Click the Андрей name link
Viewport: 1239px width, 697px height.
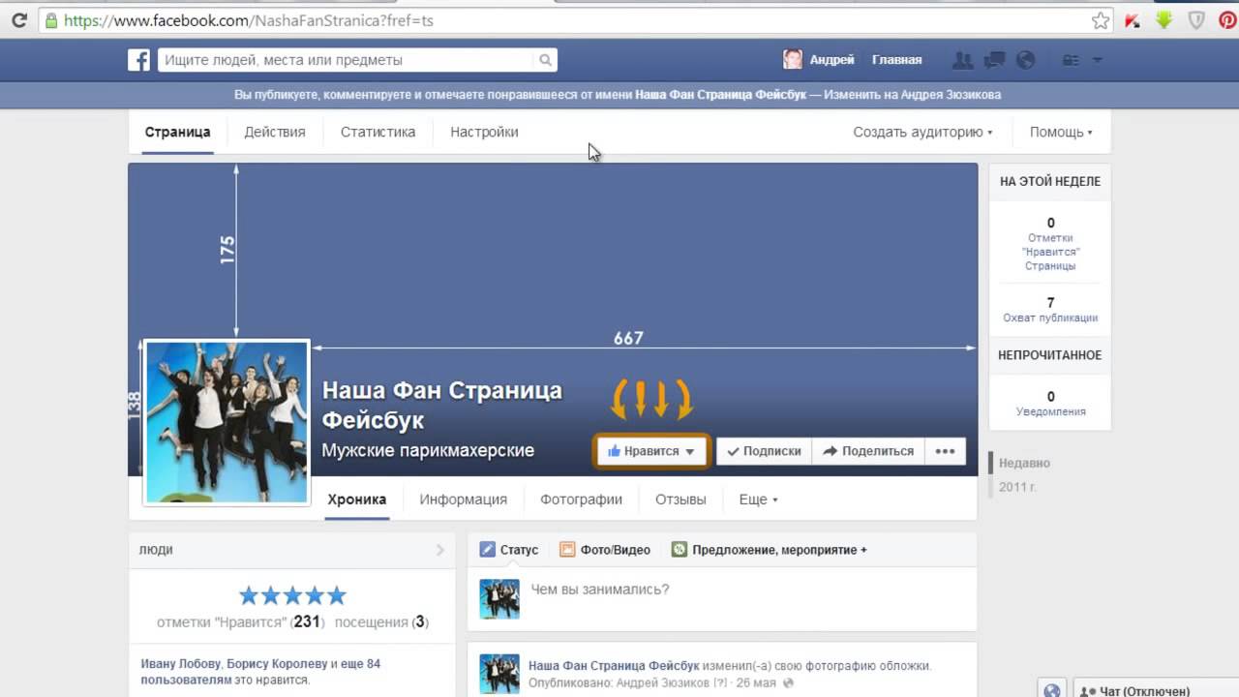click(832, 60)
